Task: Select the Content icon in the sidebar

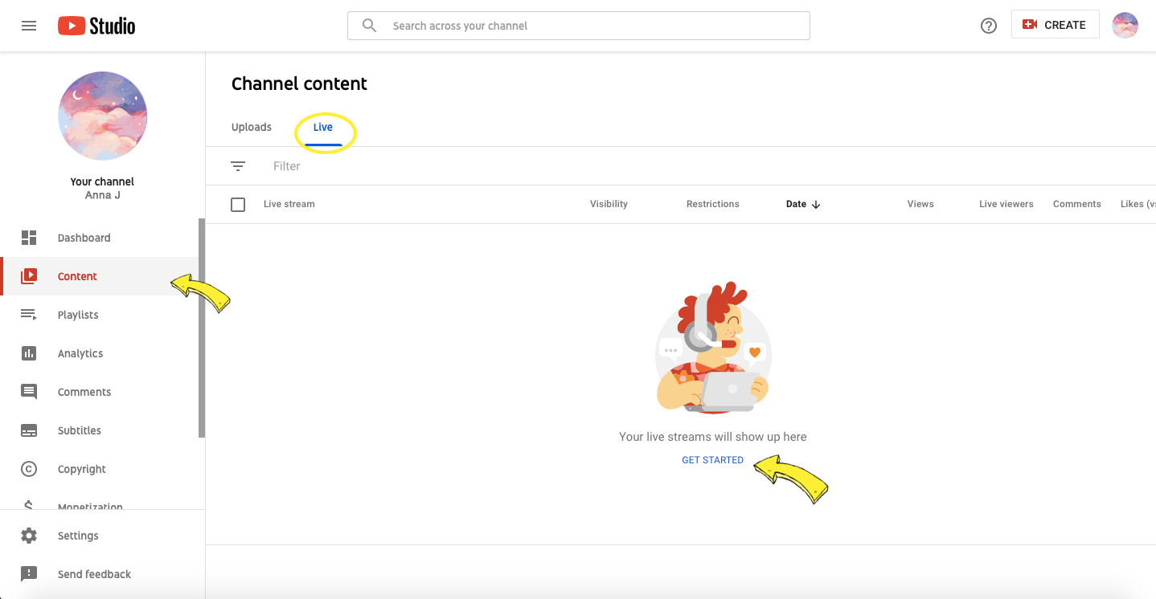Action: (x=29, y=275)
